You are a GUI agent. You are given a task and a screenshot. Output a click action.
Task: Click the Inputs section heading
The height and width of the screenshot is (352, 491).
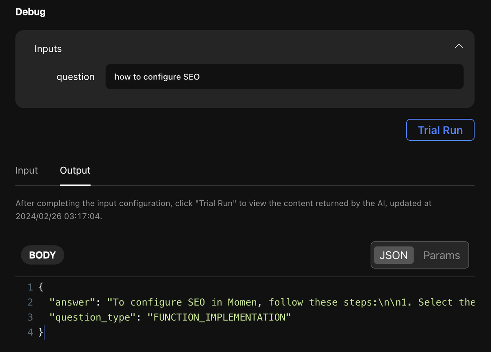click(48, 49)
